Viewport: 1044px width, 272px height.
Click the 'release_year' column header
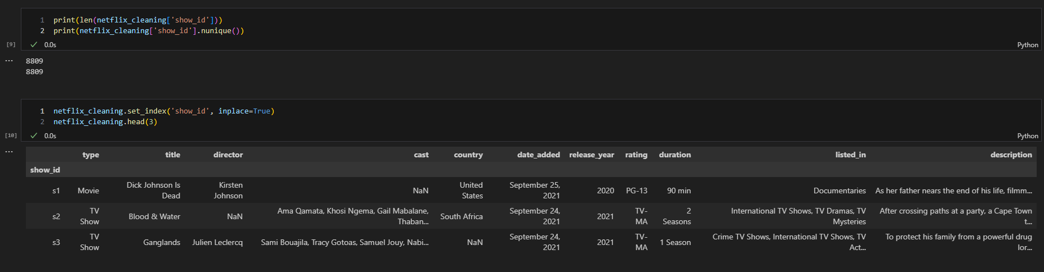point(591,155)
